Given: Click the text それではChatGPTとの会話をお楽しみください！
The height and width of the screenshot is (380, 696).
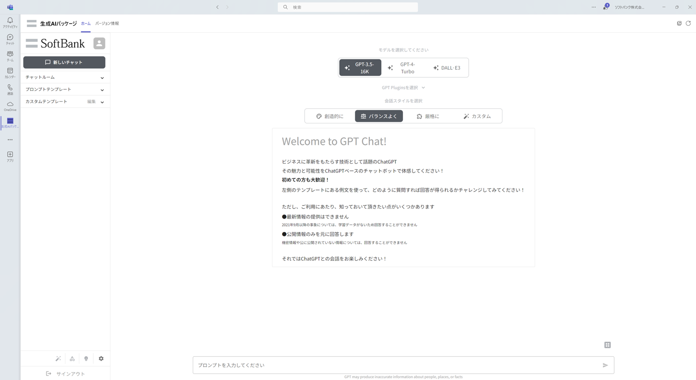Looking at the screenshot, I should click(x=334, y=259).
